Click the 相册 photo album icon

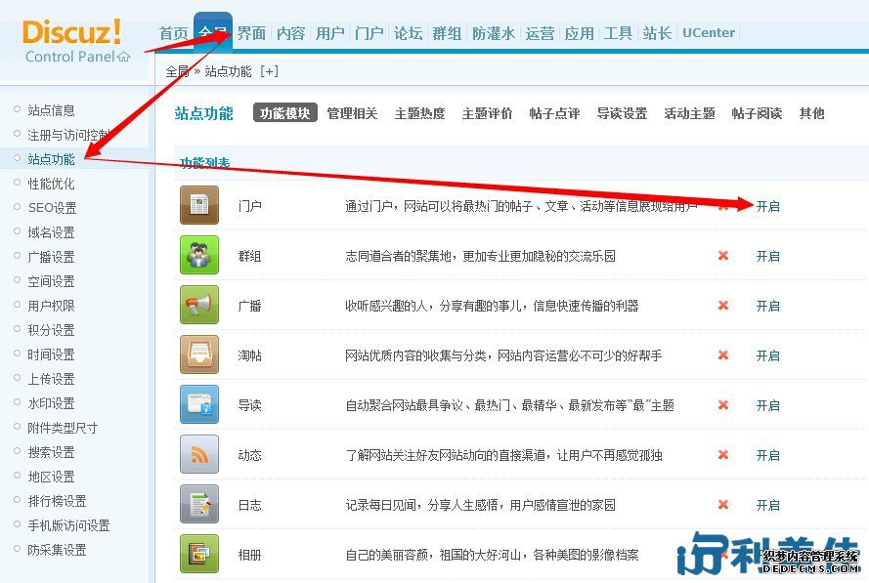[199, 555]
